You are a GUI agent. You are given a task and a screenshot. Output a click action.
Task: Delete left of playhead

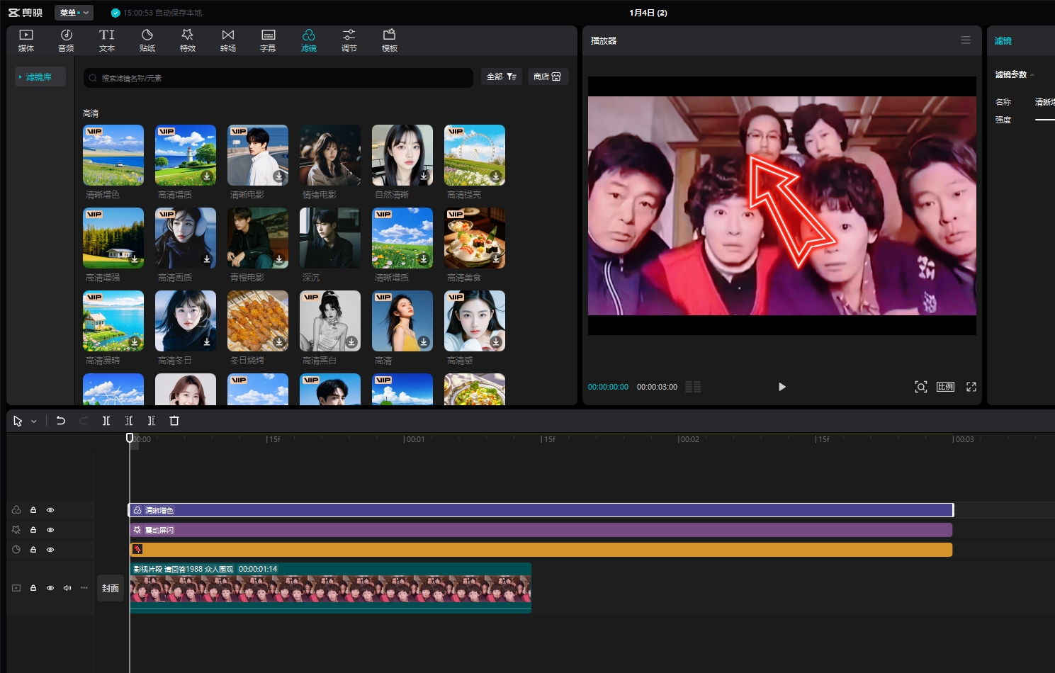tap(129, 421)
